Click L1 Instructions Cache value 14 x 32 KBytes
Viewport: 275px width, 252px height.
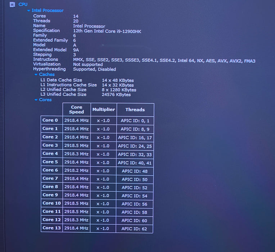[118, 85]
